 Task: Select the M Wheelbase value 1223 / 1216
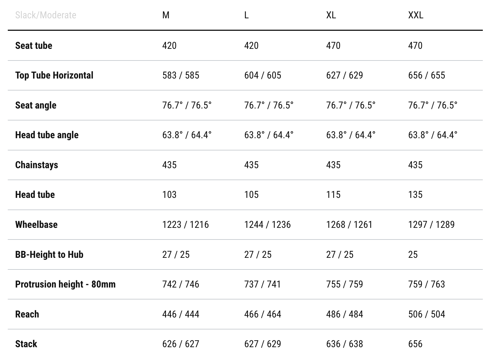185,225
